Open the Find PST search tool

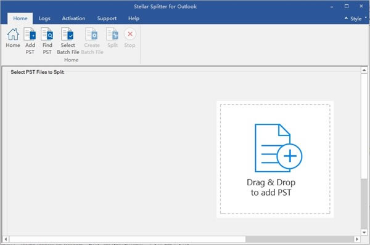click(x=47, y=34)
